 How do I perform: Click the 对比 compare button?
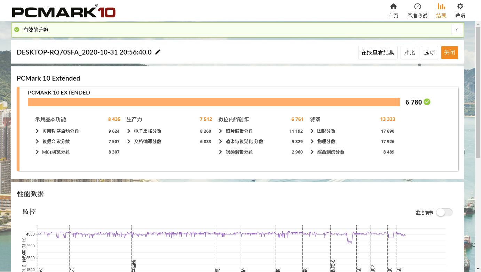coord(409,52)
